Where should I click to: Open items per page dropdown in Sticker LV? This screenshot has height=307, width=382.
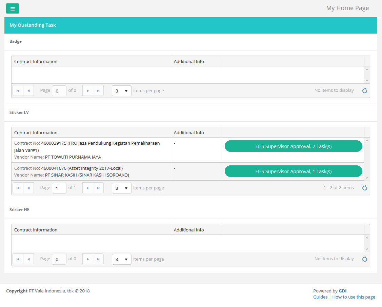point(122,188)
